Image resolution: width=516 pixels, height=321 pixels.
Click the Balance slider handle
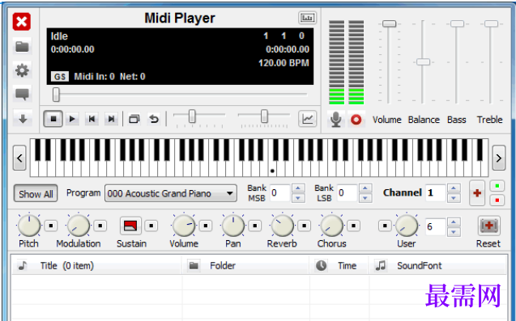click(423, 61)
